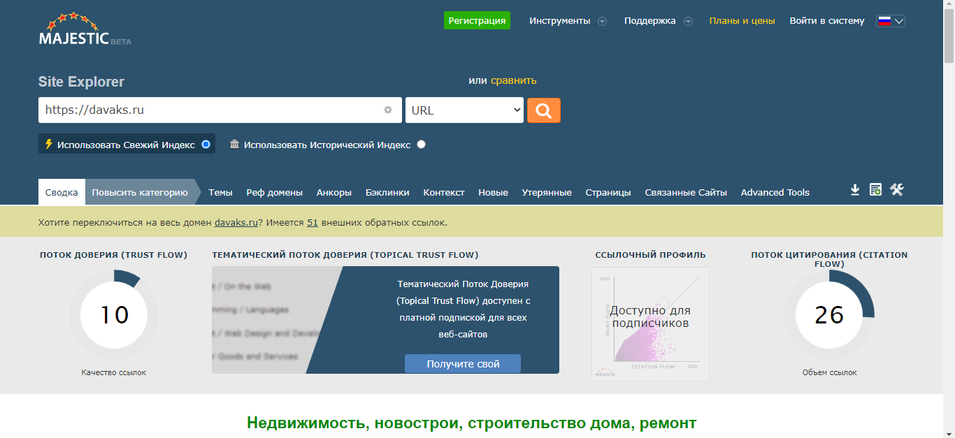Open the Advanced Tools tab

point(775,192)
